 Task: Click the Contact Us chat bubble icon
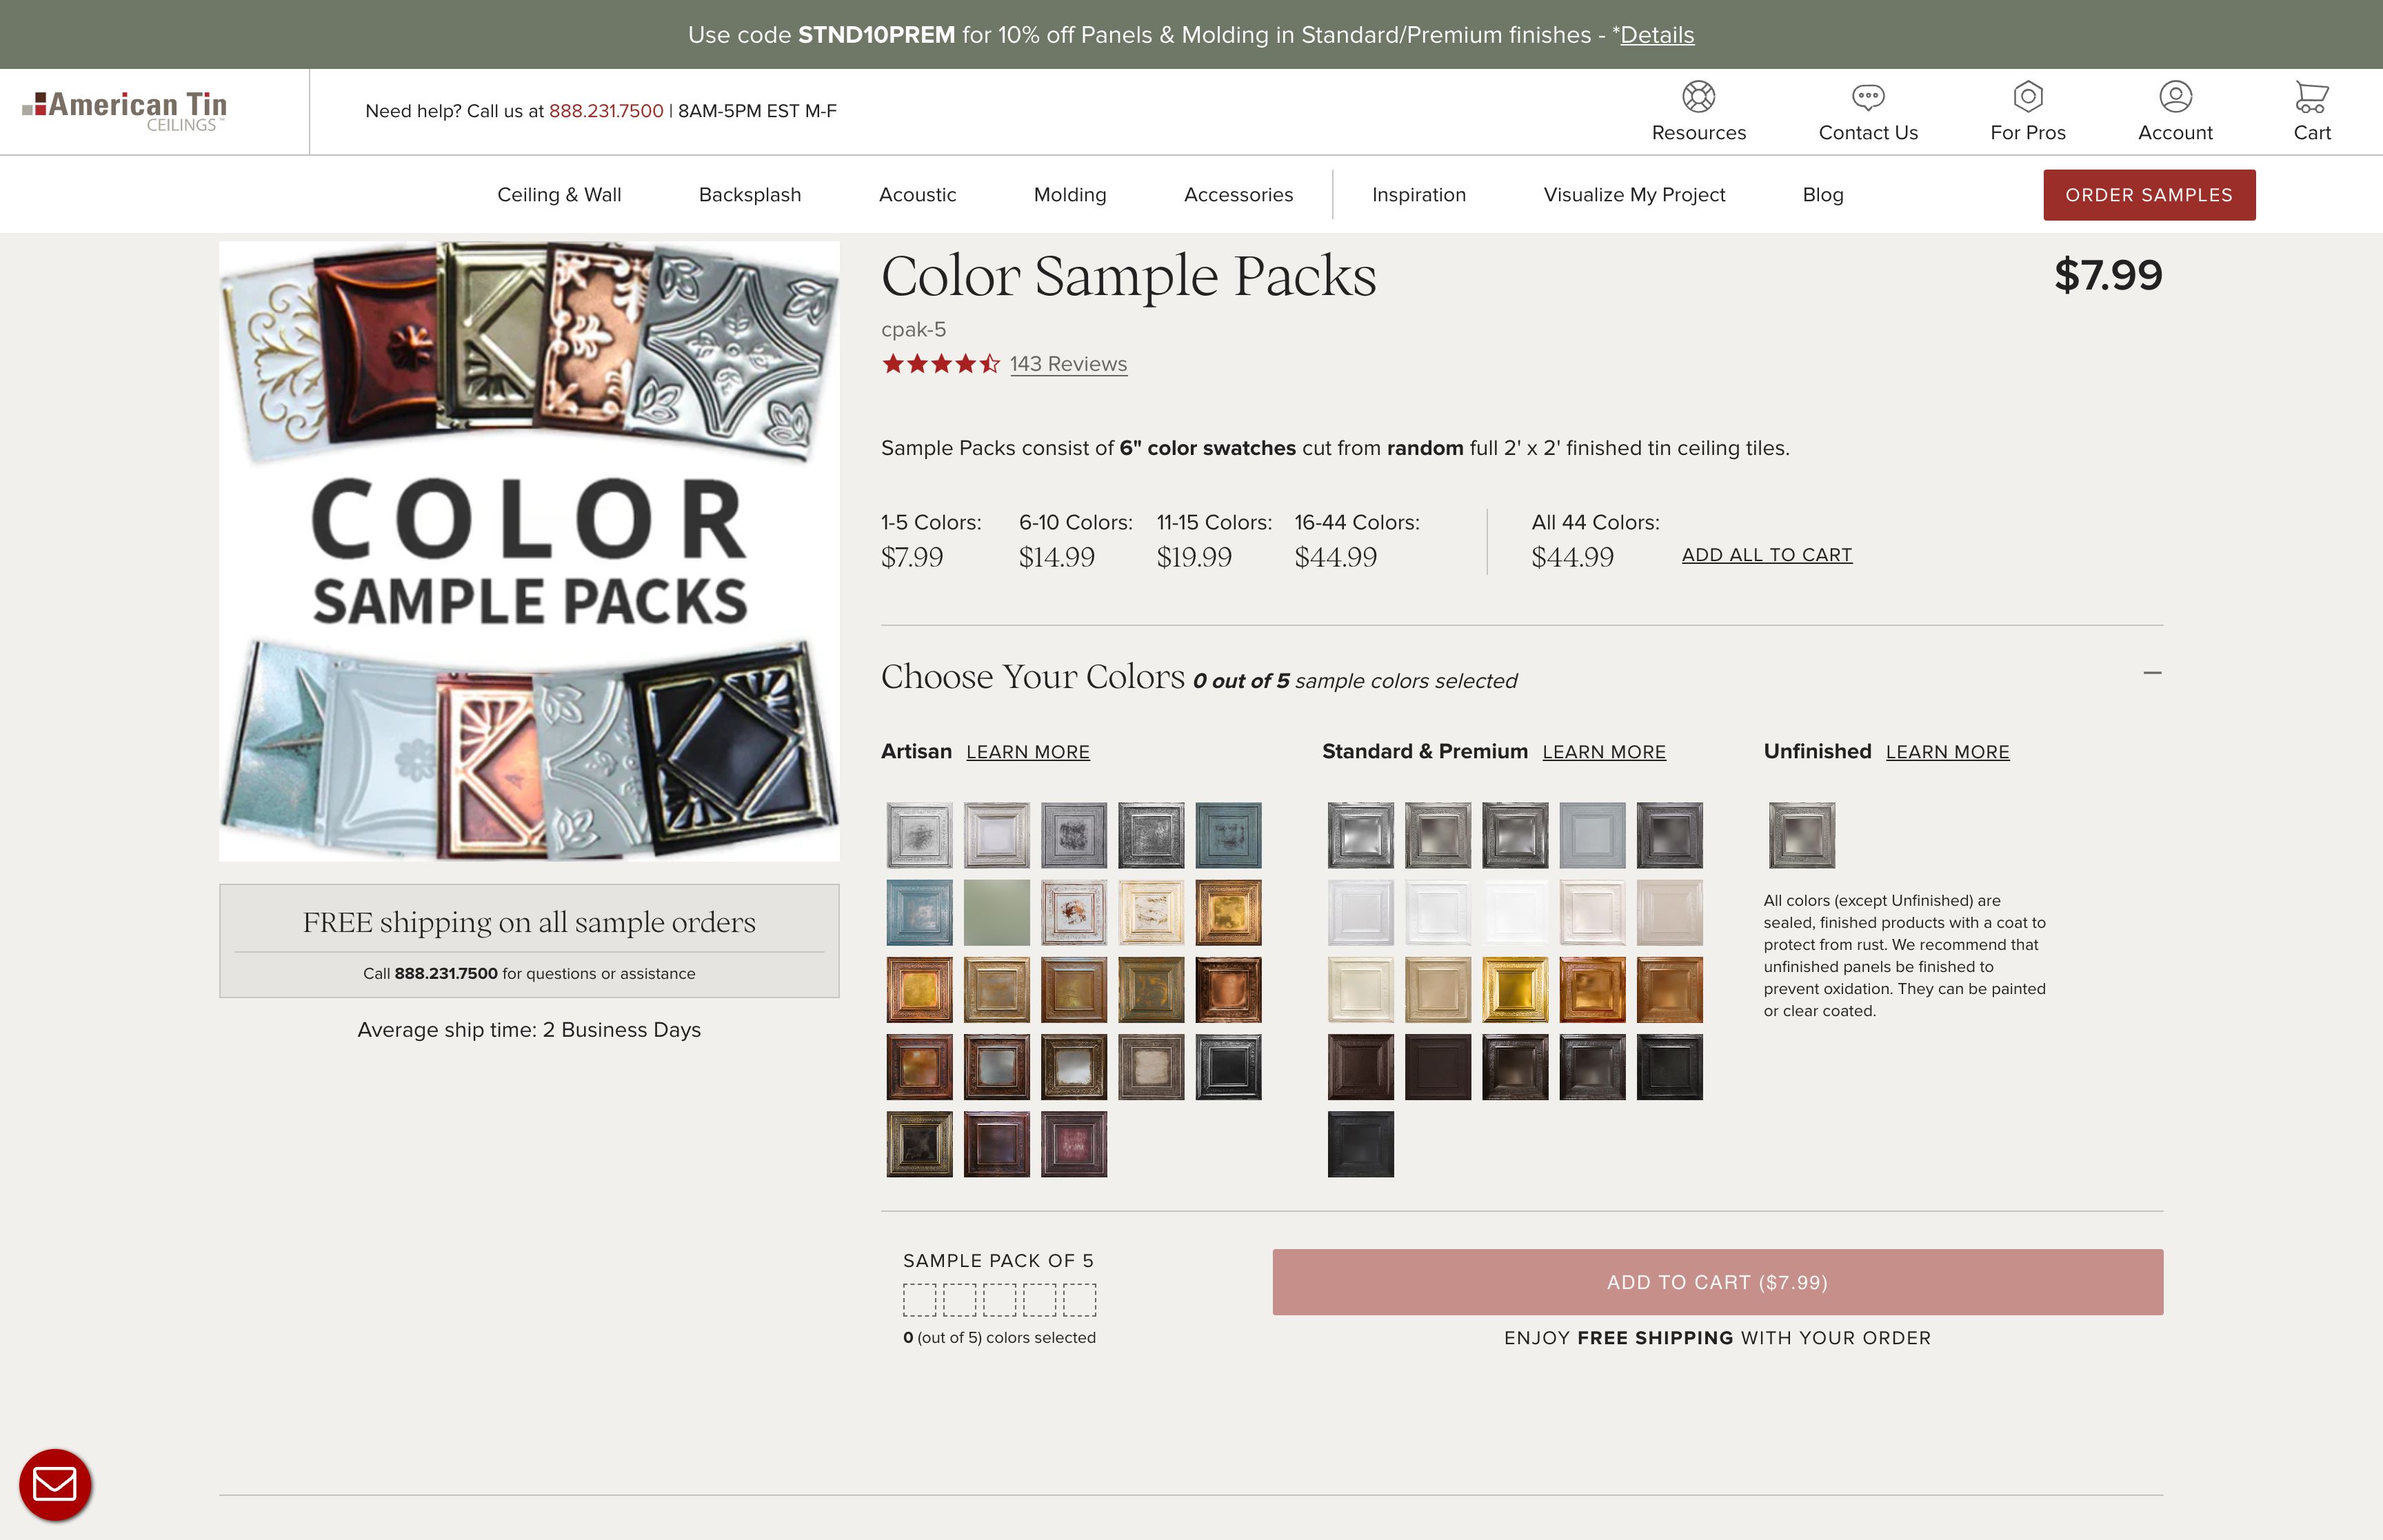coord(1867,97)
